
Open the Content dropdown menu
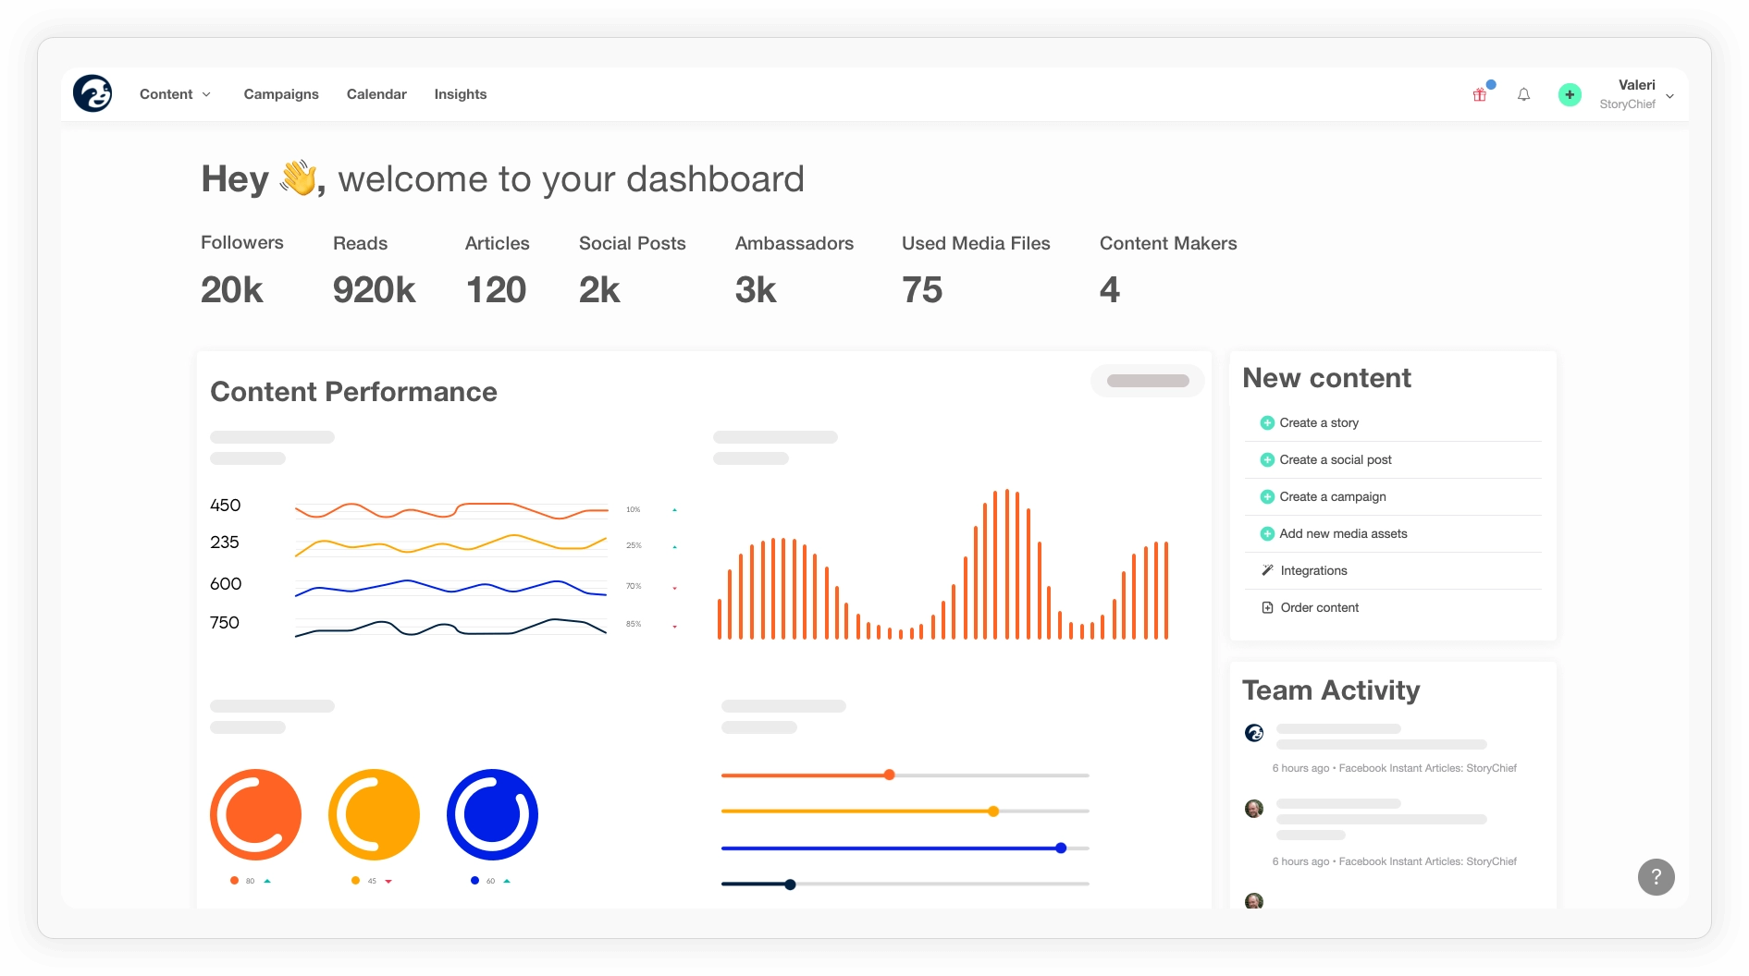(175, 93)
